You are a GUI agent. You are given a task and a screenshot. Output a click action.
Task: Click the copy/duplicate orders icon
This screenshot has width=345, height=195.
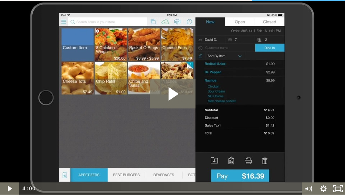tap(153, 22)
